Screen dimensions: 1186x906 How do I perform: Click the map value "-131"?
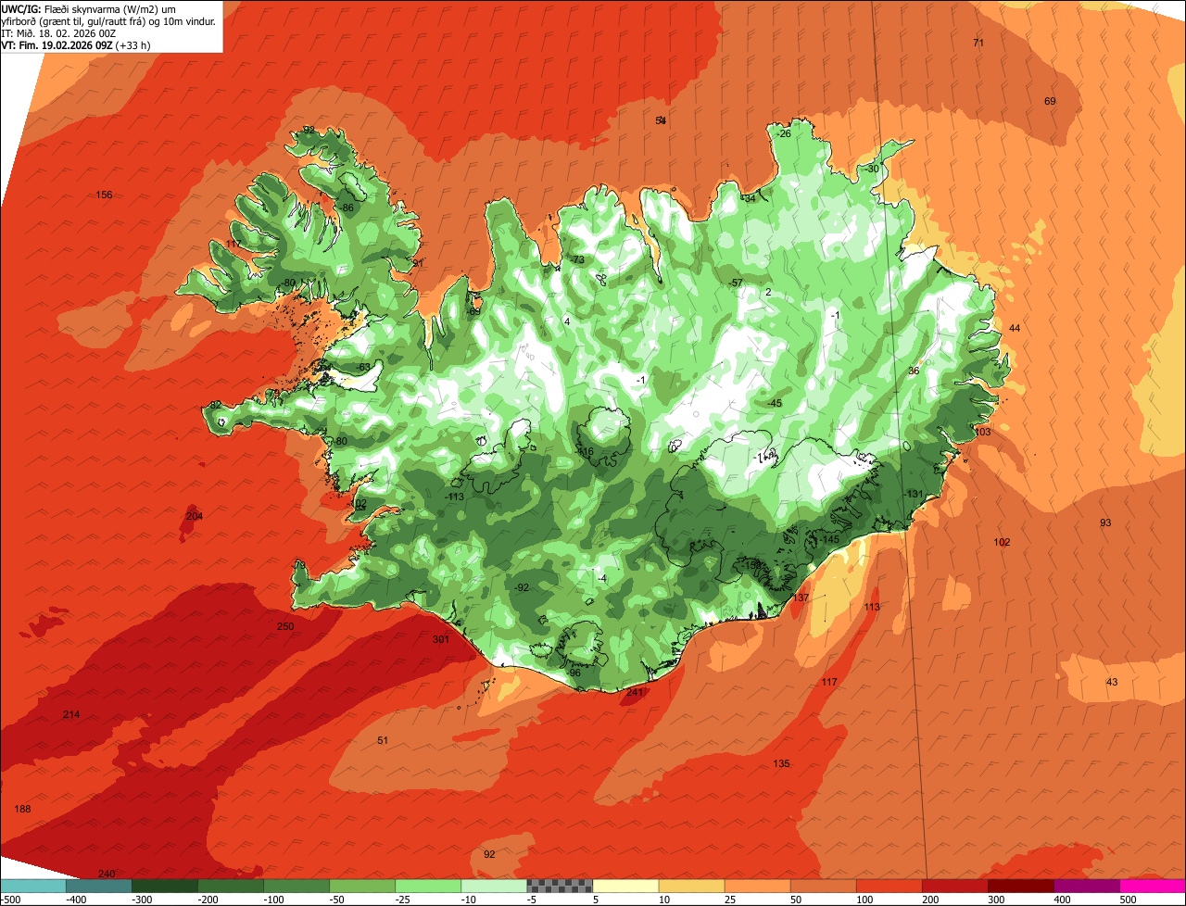pos(915,494)
